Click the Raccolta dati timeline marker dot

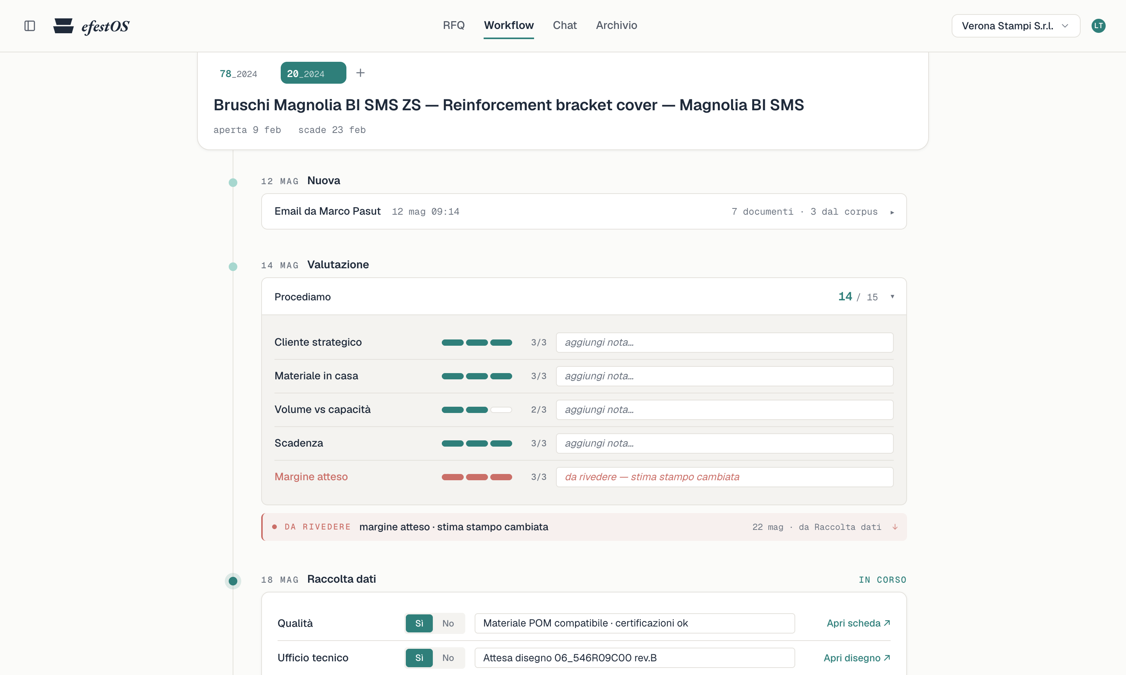(233, 581)
